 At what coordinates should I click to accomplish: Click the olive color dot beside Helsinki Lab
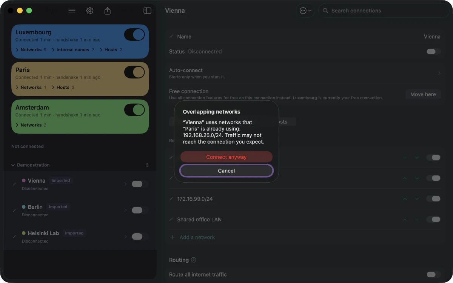click(24, 233)
